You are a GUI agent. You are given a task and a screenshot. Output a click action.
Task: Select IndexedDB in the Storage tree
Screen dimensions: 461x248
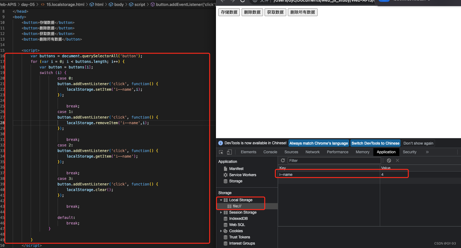point(238,219)
